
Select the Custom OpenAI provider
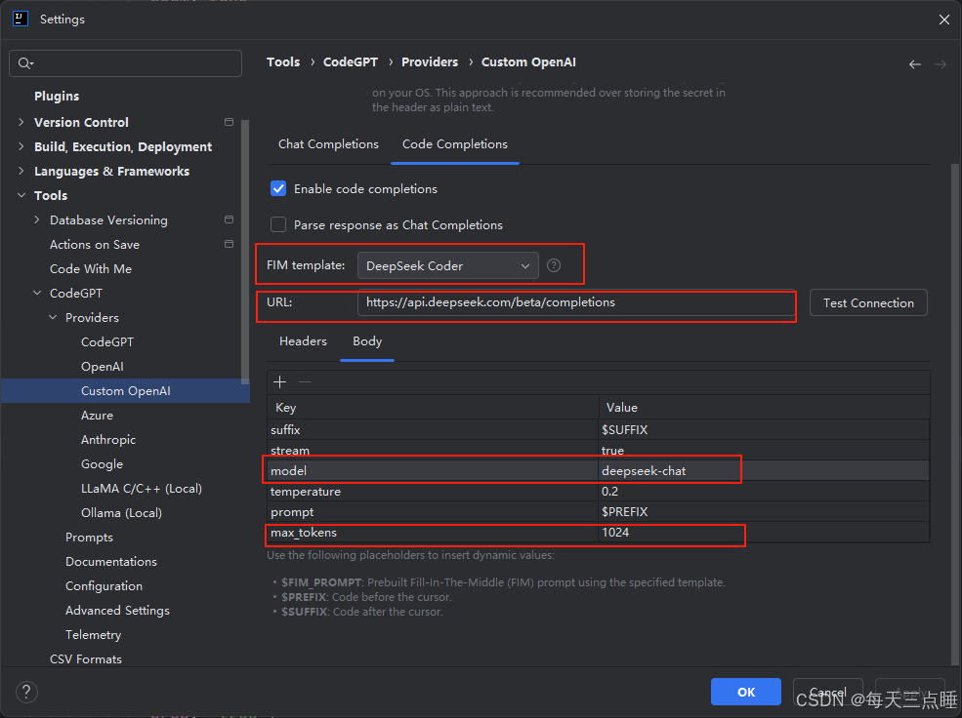[x=126, y=391]
